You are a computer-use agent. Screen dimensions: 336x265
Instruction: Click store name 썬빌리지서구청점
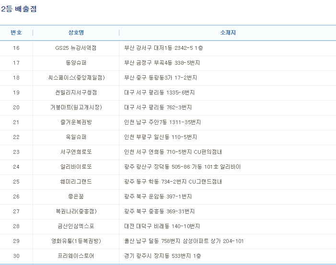[x=76, y=92]
